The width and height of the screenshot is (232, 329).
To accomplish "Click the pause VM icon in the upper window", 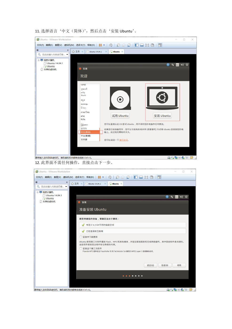I will coord(100,45).
